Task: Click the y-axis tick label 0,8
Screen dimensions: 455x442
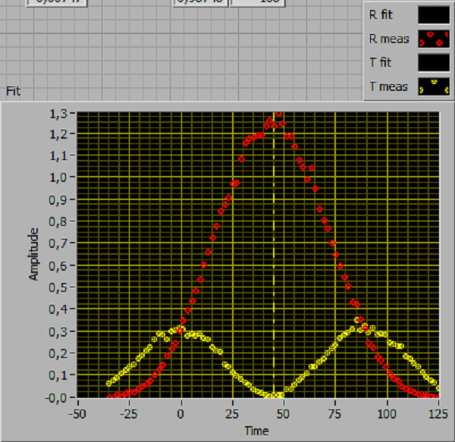Action: [58, 221]
